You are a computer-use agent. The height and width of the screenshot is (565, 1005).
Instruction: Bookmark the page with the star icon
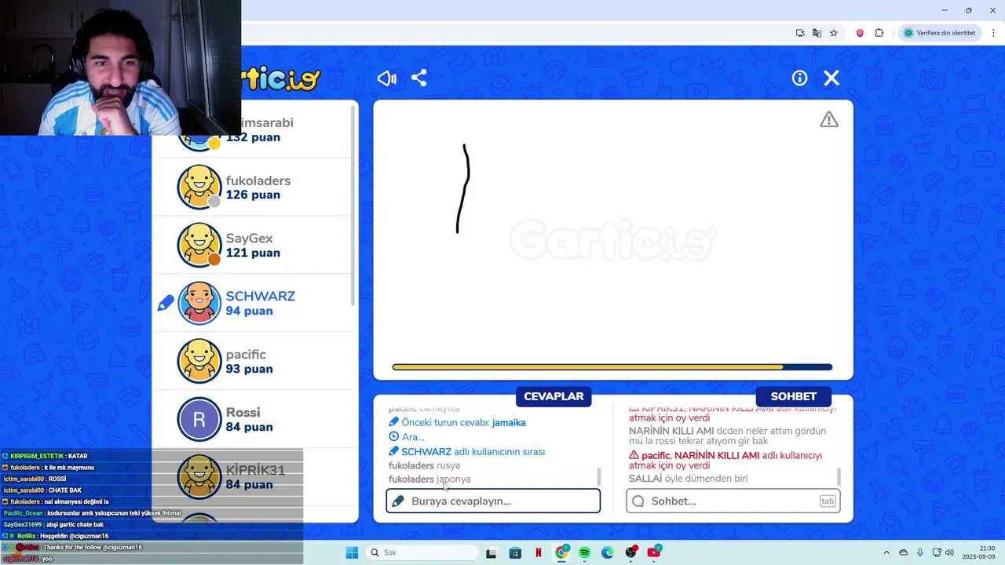click(x=834, y=33)
